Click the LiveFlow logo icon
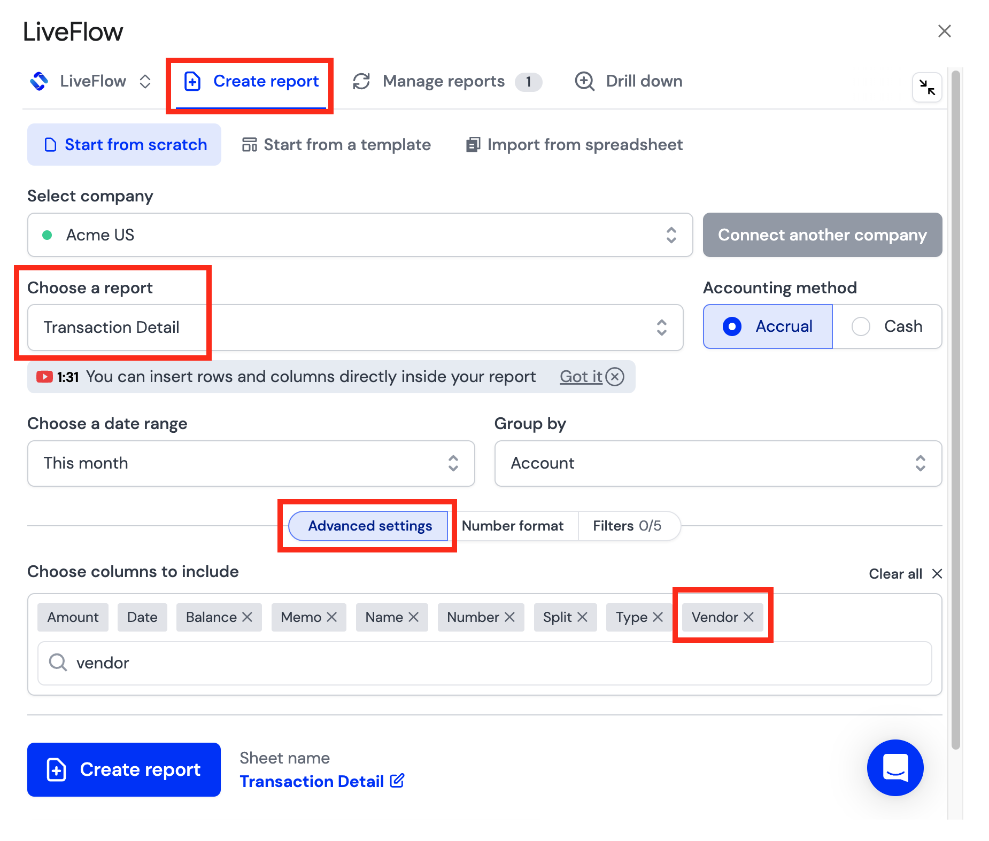The height and width of the screenshot is (841, 989). (x=39, y=81)
